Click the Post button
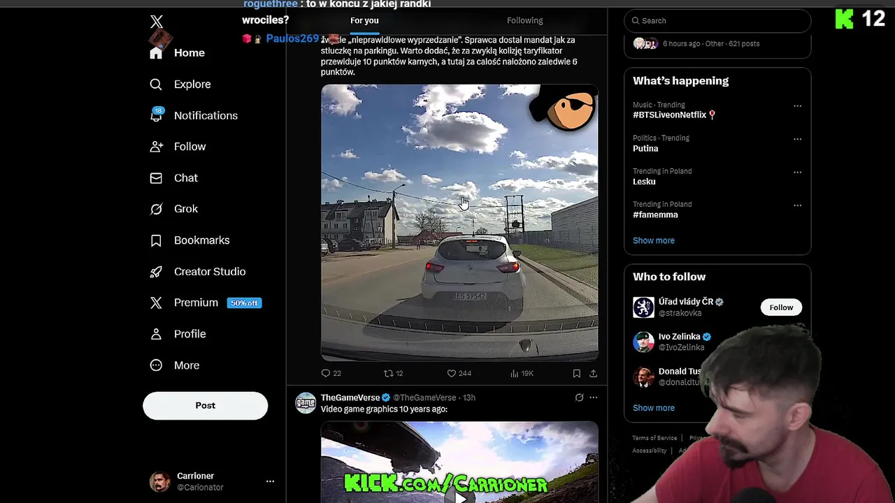The height and width of the screenshot is (503, 895). click(206, 405)
